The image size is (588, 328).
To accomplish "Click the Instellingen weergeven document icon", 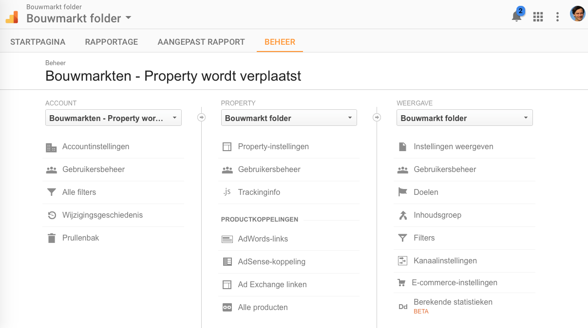I will 402,147.
